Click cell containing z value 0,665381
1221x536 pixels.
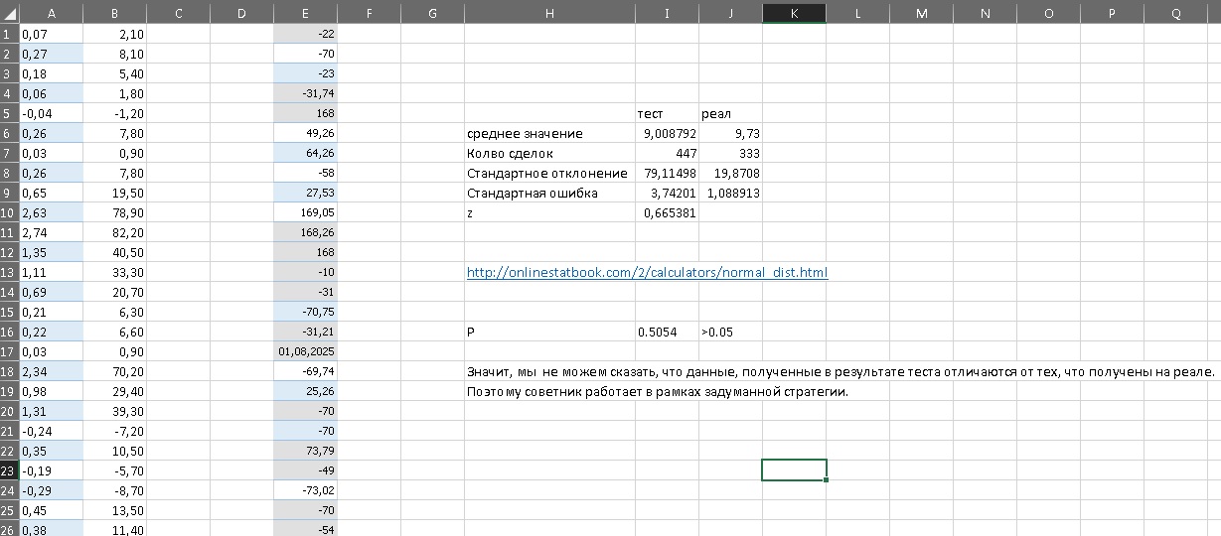[667, 212]
